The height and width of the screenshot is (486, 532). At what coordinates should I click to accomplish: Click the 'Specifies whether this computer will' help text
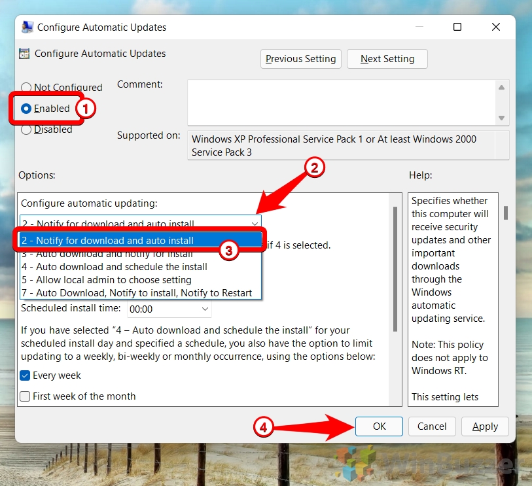pyautogui.click(x=450, y=207)
